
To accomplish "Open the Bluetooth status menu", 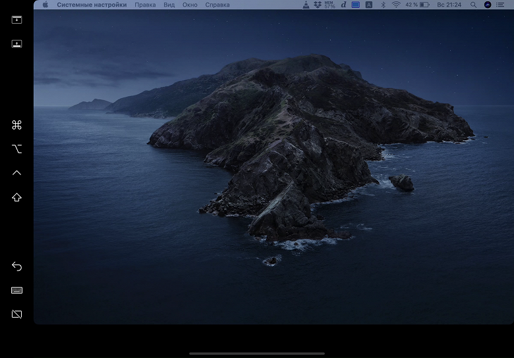I will (382, 5).
